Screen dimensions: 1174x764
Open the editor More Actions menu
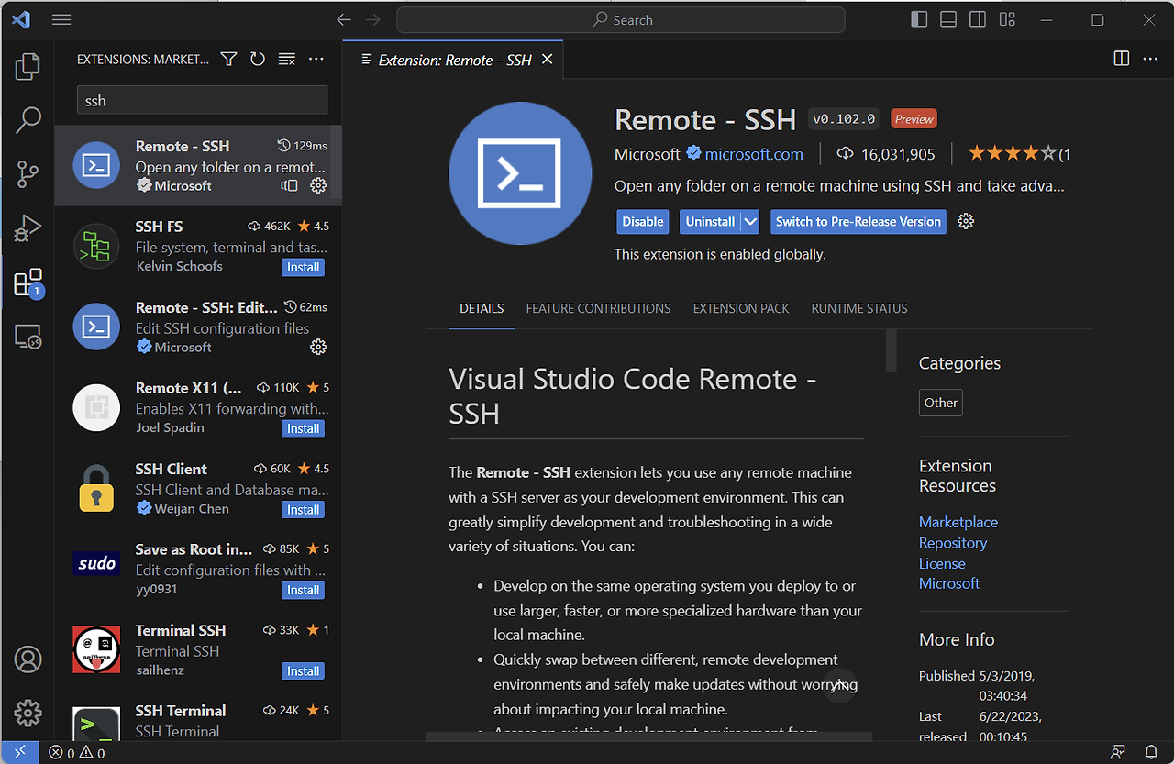1150,58
